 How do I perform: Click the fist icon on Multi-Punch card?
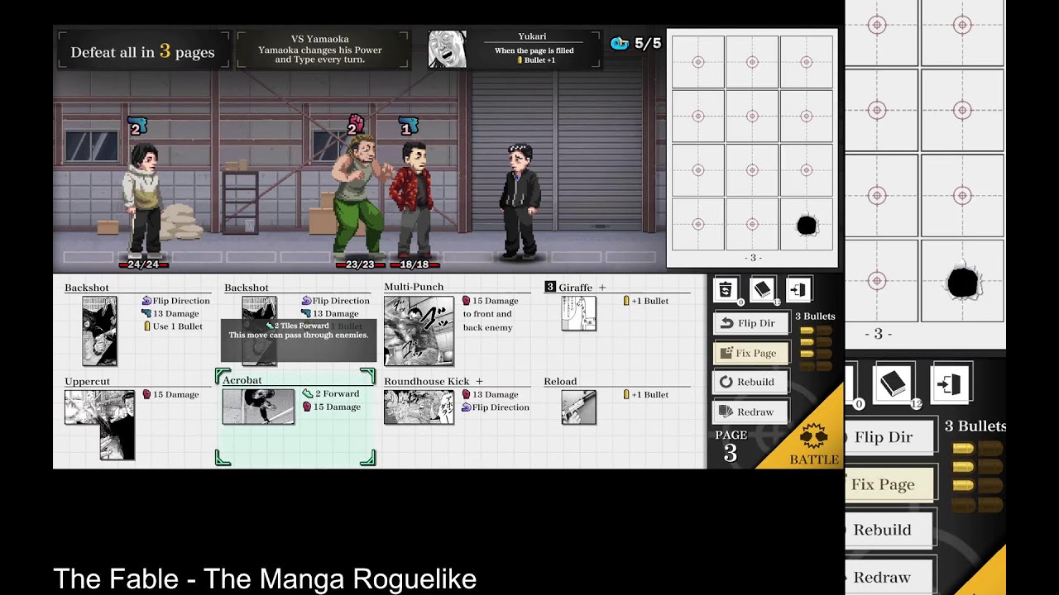(x=467, y=301)
